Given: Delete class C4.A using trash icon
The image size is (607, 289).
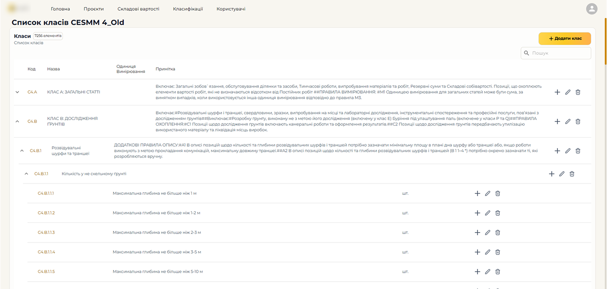Looking at the screenshot, I should (x=578, y=92).
